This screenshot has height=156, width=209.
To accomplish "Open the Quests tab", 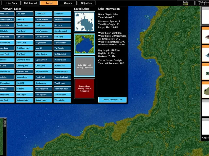I will [x=68, y=3].
